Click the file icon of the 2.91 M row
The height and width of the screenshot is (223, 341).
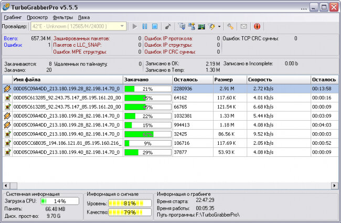[x=7, y=89]
